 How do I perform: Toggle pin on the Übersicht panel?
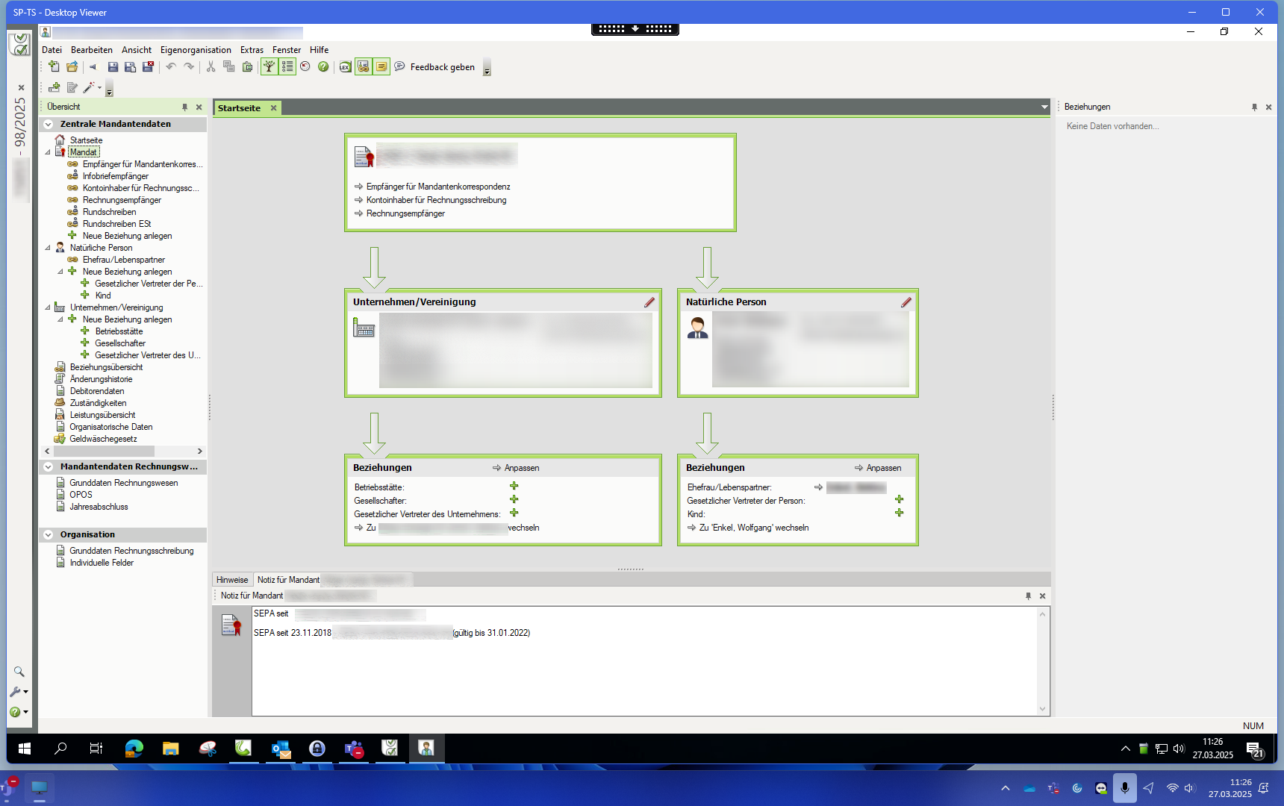[x=185, y=107]
